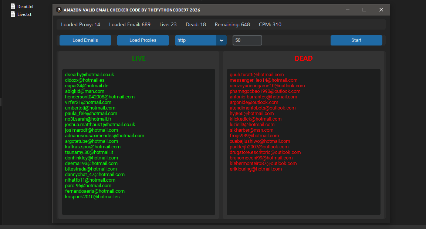Click the green LIVE panel heading
Viewport: 426px width, 229px height.
(139, 58)
